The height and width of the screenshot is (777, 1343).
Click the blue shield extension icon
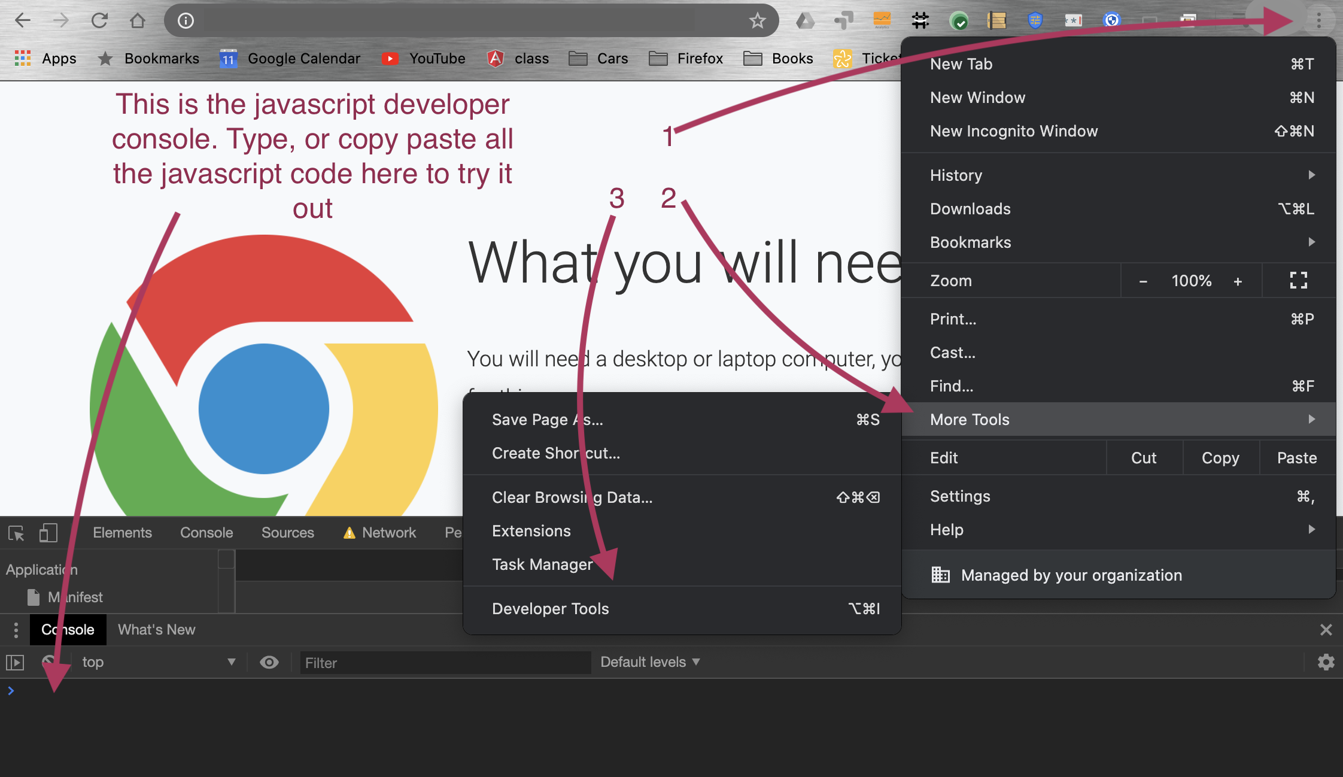(x=1035, y=21)
